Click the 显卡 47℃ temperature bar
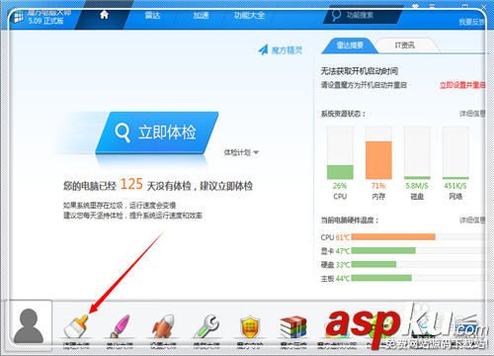The height and width of the screenshot is (356, 494). [418, 251]
